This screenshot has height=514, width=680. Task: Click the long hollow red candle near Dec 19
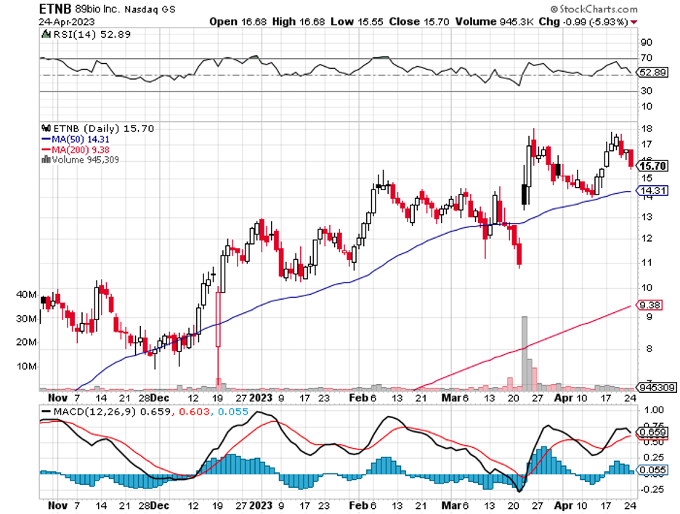pyautogui.click(x=218, y=319)
